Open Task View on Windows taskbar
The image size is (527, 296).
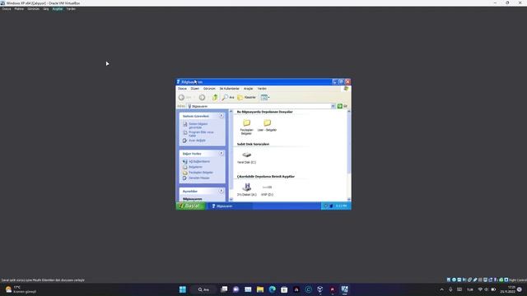point(224,289)
